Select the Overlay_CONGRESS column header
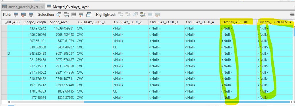 click(x=275, y=22)
